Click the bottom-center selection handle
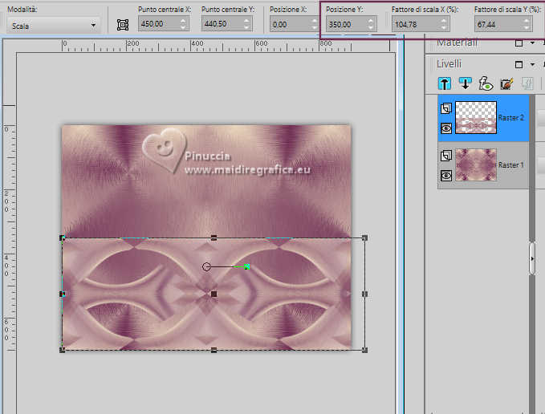 point(214,350)
